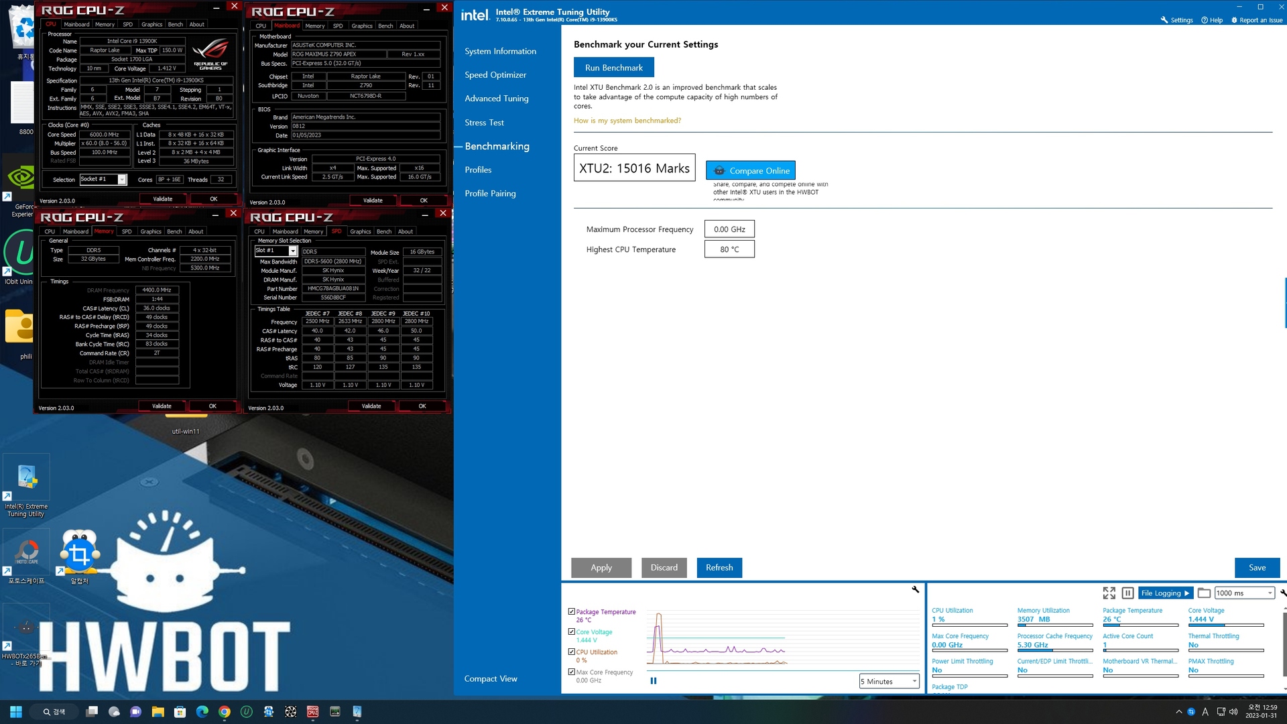Image resolution: width=1287 pixels, height=724 pixels.
Task: Launch Microsoft Store from taskbar
Action: point(180,711)
